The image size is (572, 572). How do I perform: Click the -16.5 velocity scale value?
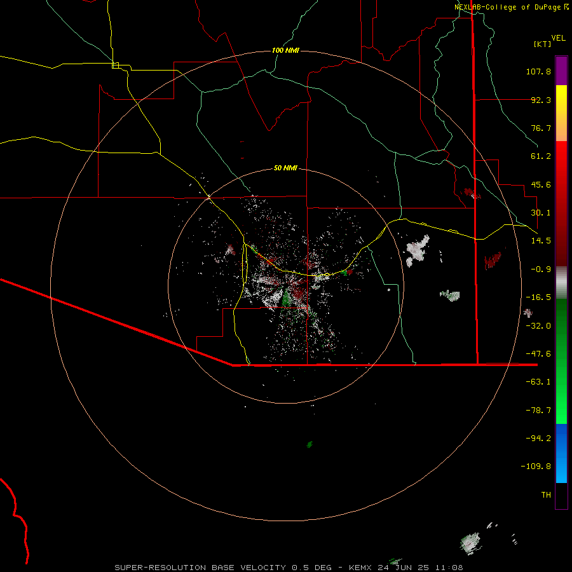538,297
